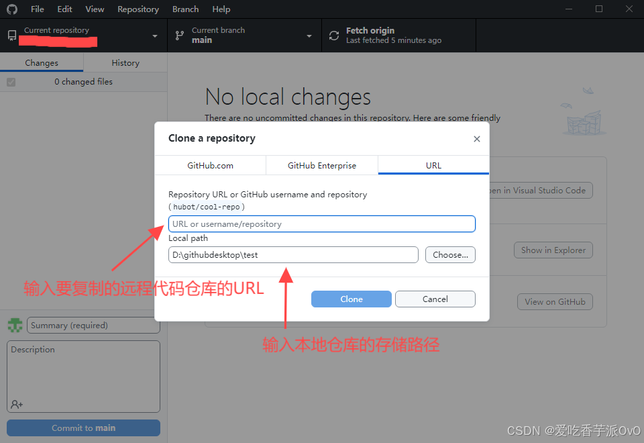Select the URL tab in clone dialog
Viewport: 644px width, 443px height.
(x=433, y=165)
